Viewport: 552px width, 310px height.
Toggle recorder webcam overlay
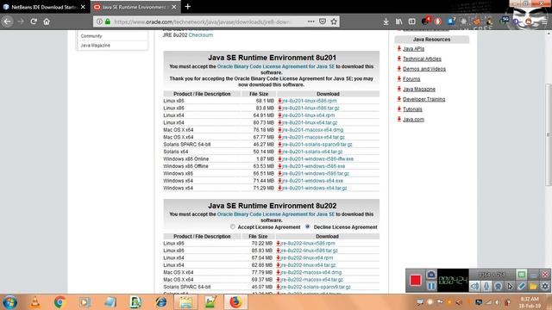[x=498, y=286]
